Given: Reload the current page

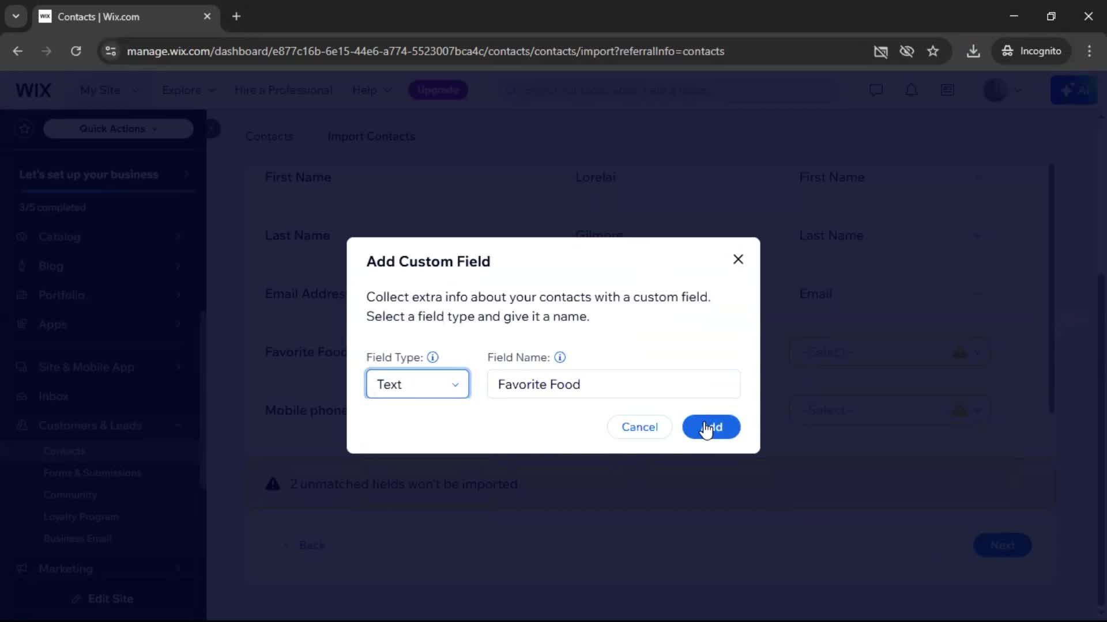Looking at the screenshot, I should click(76, 51).
